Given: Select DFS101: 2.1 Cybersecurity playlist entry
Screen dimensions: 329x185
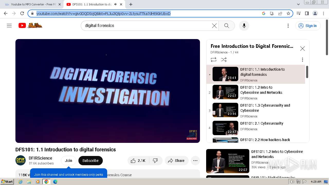Looking at the screenshot, I should click(x=256, y=128).
